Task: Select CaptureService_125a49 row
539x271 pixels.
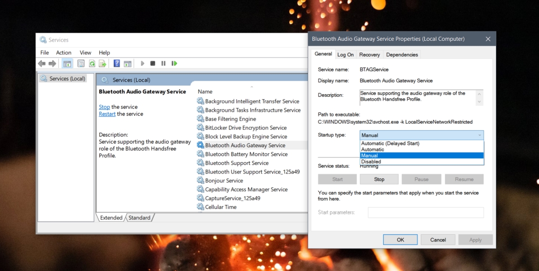Action: coord(252,198)
